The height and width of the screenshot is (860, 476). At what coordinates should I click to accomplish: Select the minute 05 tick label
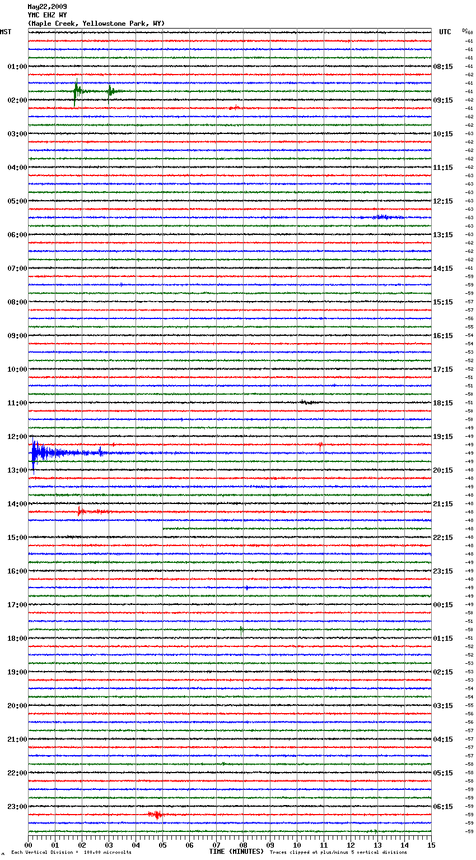(162, 845)
